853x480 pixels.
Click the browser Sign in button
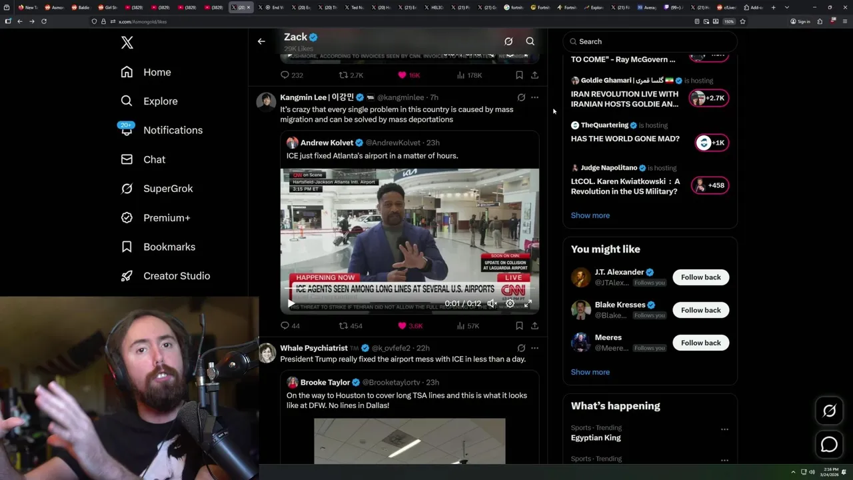pyautogui.click(x=800, y=21)
